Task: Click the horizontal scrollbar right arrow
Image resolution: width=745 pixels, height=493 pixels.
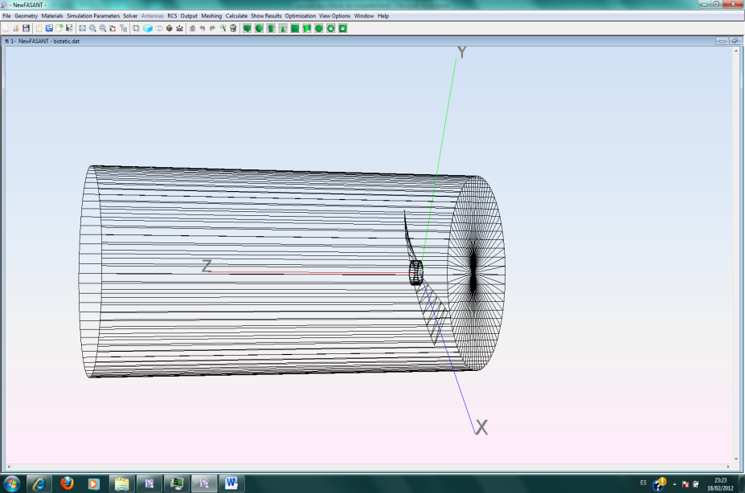Action: [728, 467]
